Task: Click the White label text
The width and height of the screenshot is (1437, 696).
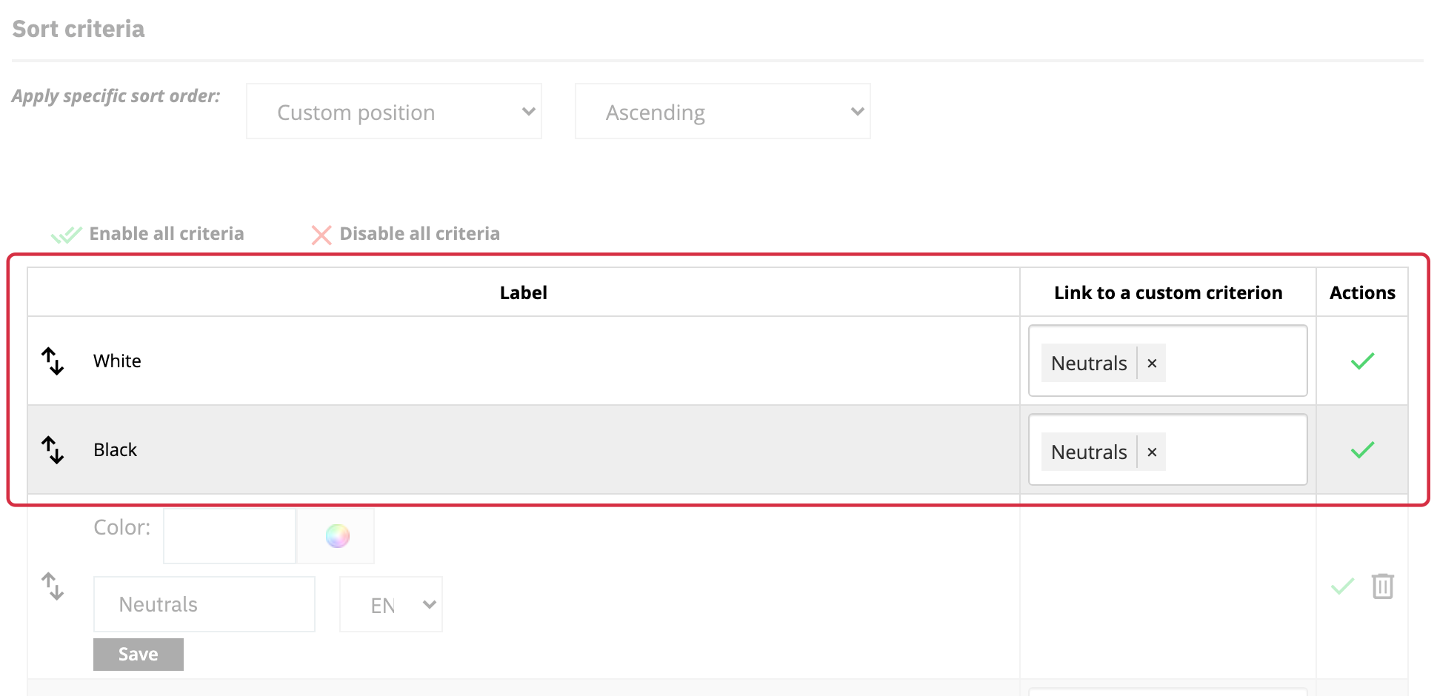Action: pos(117,361)
